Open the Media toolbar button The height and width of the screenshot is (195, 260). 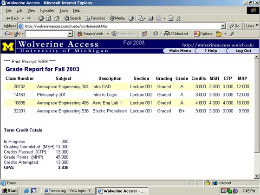click(117, 18)
